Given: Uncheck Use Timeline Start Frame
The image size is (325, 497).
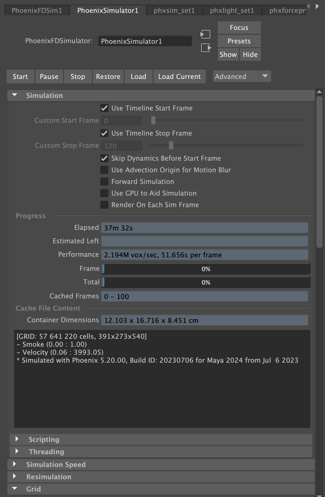Looking at the screenshot, I should [x=104, y=108].
